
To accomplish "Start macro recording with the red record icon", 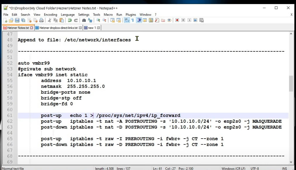I will [x=177, y=20].
